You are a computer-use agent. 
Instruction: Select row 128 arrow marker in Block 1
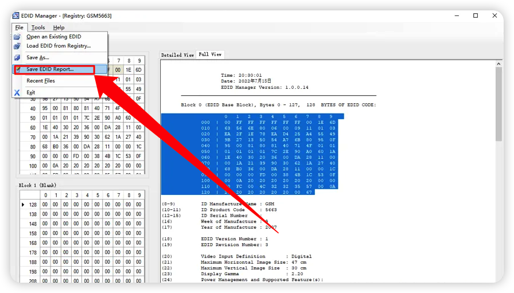click(x=23, y=205)
